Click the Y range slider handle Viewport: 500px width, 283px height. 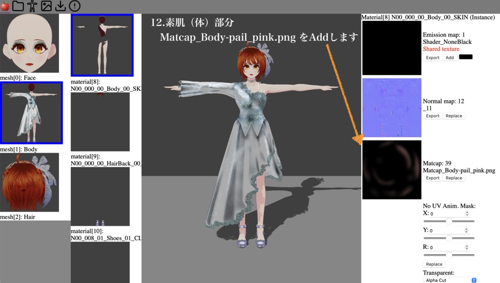coord(449,238)
